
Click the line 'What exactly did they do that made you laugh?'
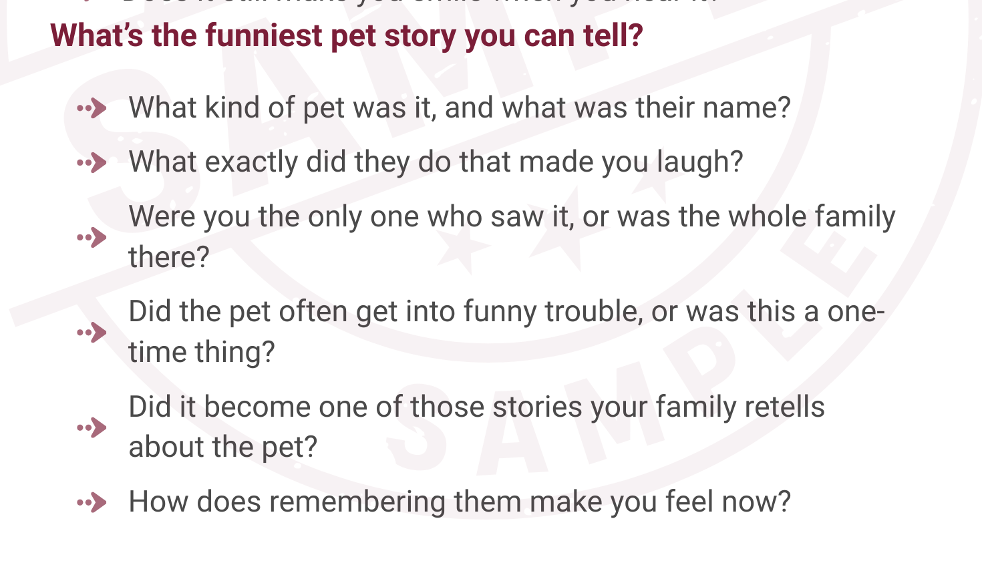[436, 162]
